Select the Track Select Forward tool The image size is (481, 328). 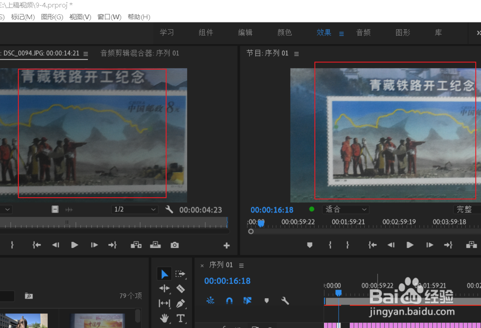180,274
